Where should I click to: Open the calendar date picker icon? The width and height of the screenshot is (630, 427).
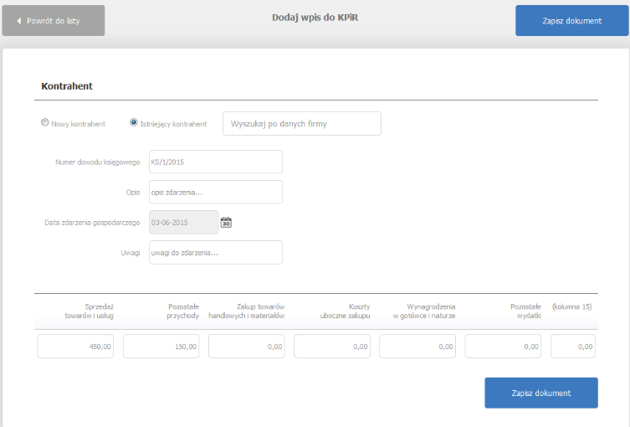(226, 222)
